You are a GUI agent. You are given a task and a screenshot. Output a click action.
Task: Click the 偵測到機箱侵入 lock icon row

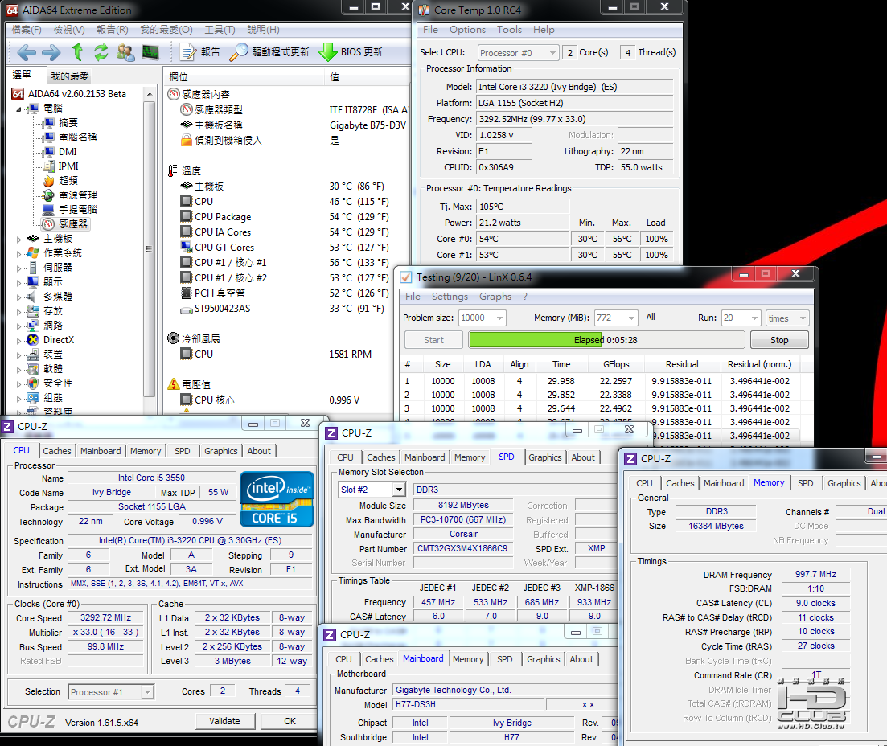point(221,140)
